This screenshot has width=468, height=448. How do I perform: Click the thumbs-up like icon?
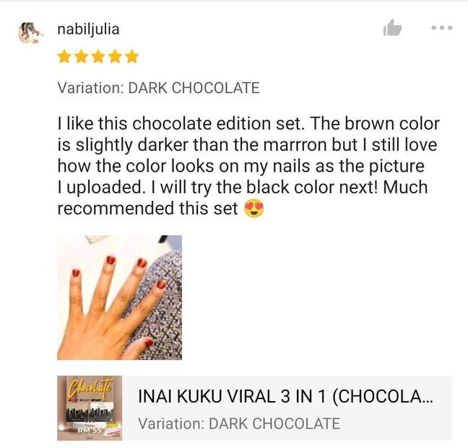tap(392, 27)
